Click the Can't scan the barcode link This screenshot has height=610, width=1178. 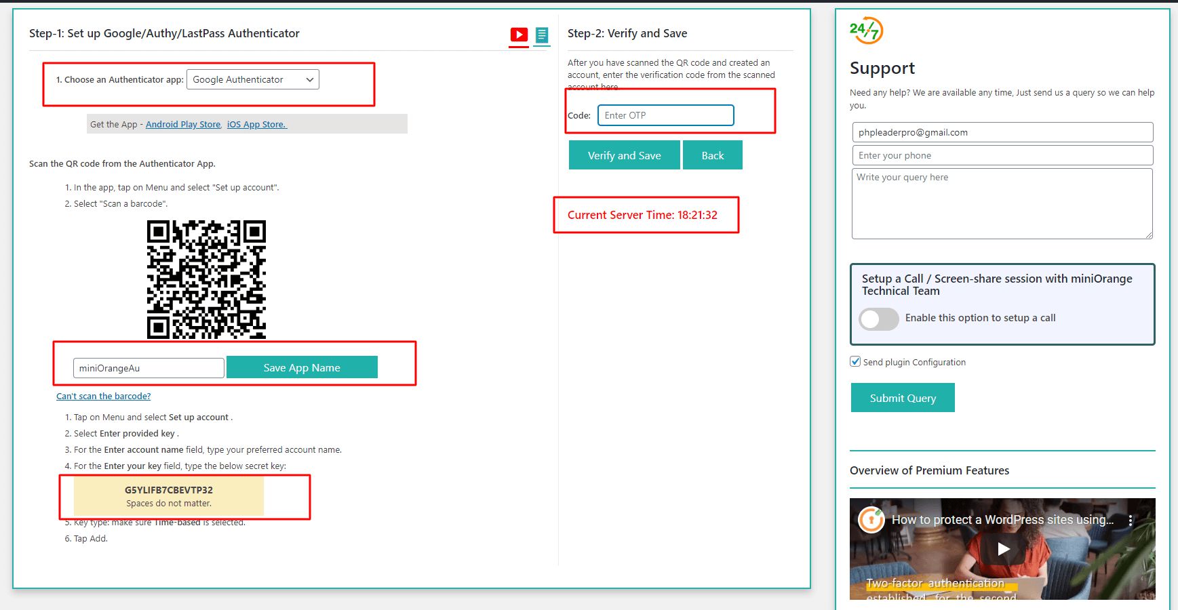coord(104,396)
